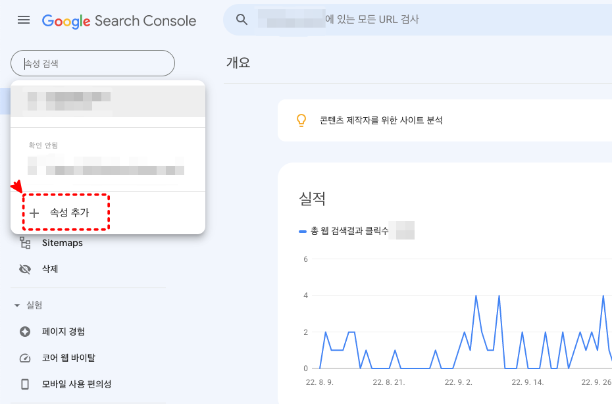Click inside the 속성 검색 search field

coord(92,63)
